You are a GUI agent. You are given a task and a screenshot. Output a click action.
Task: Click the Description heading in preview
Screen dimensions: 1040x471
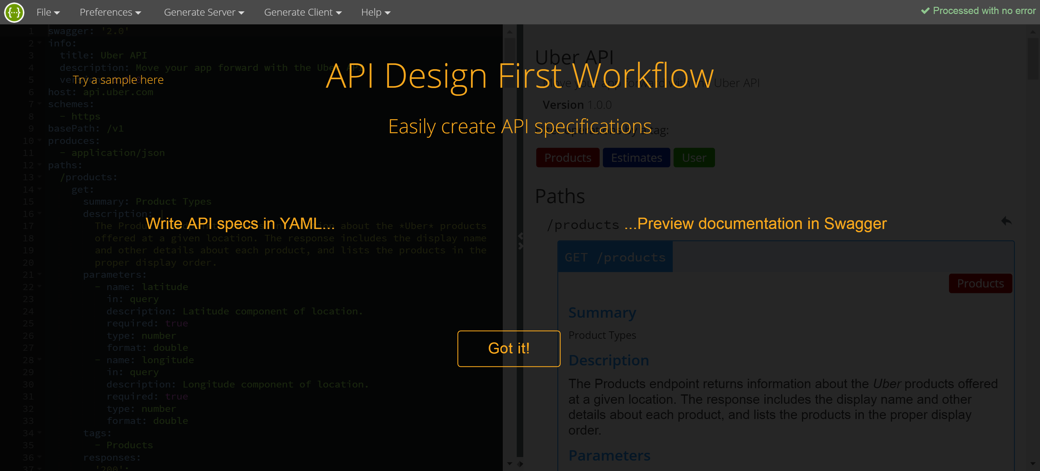click(608, 360)
